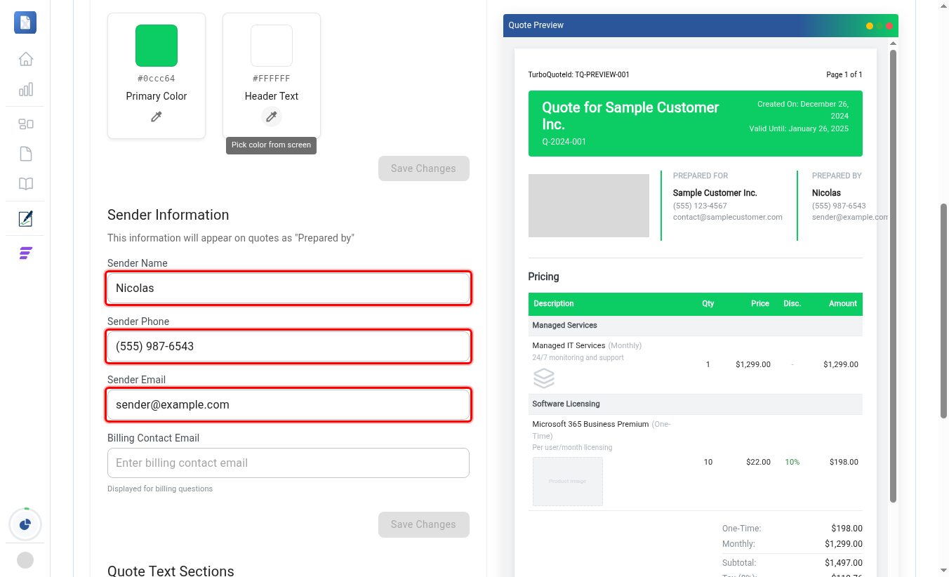Click the hex value #FFFFFF
This screenshot has height=577, width=949.
point(272,79)
